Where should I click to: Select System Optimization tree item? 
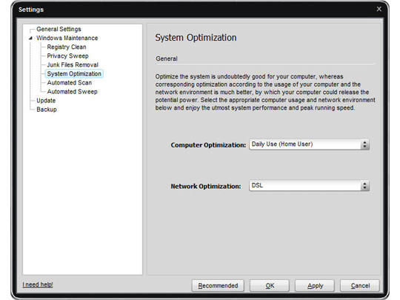click(x=74, y=74)
